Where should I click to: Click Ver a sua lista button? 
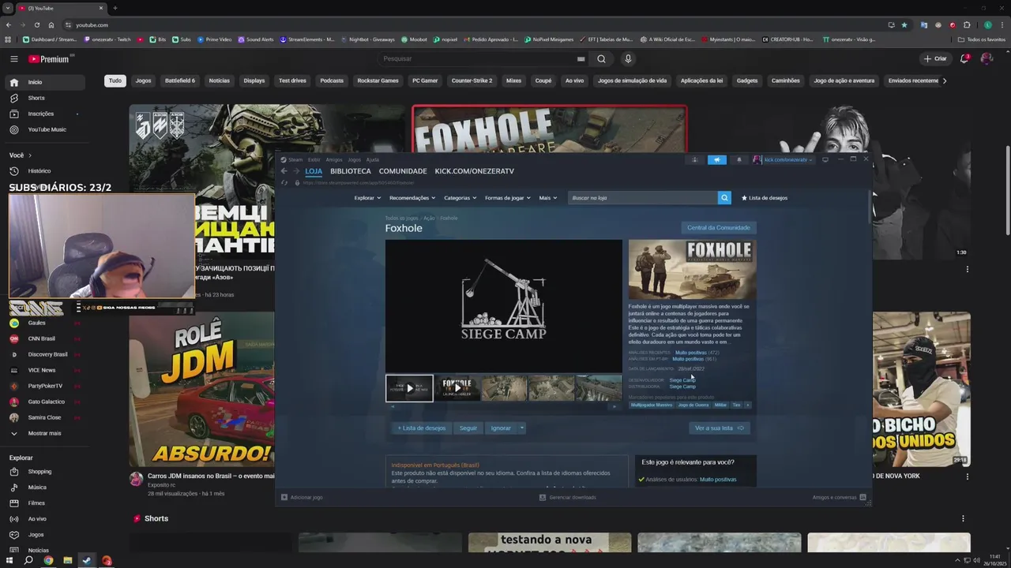click(x=720, y=428)
